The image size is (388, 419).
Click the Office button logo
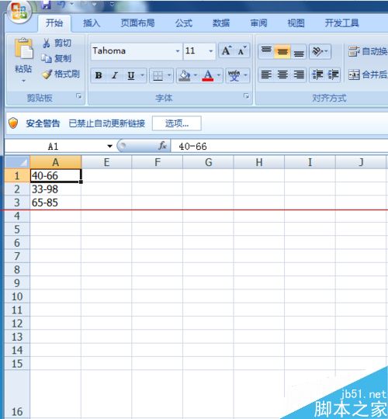pyautogui.click(x=19, y=11)
